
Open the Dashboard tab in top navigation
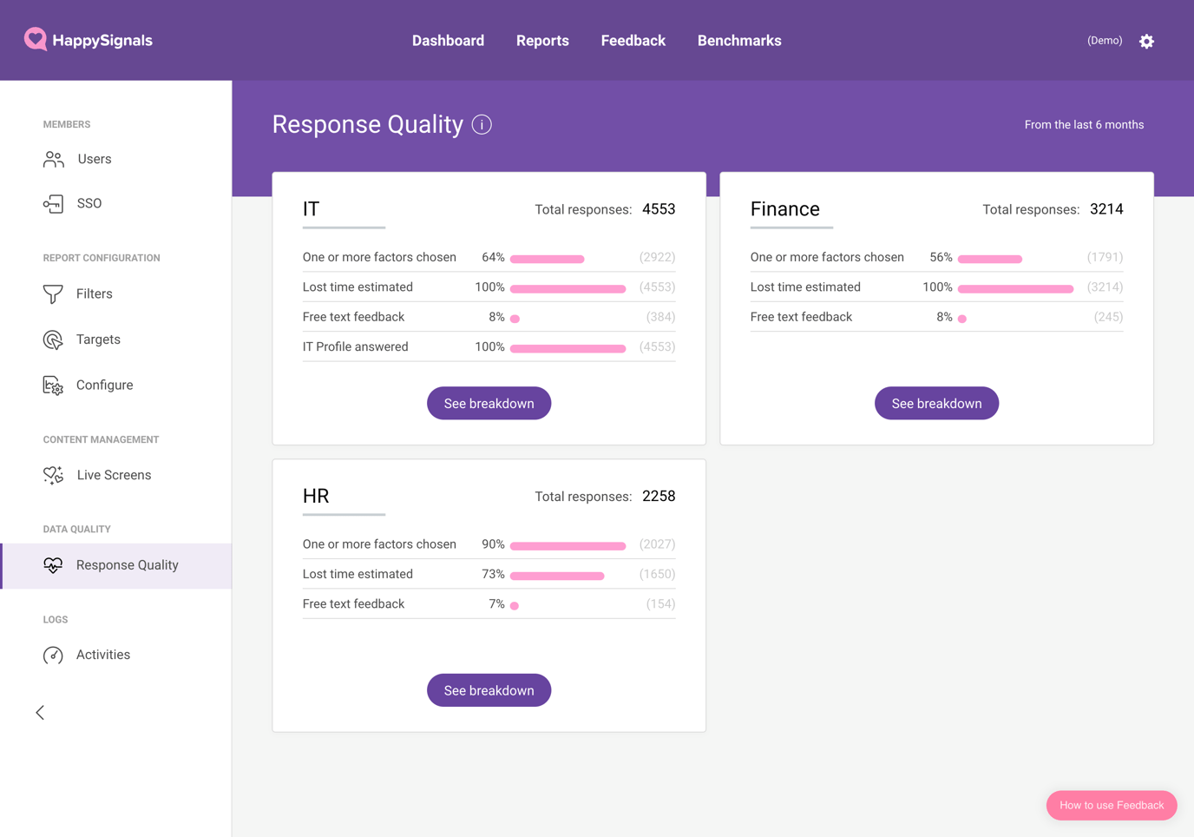tap(448, 41)
